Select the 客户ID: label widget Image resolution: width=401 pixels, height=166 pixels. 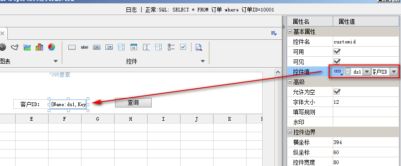point(30,104)
